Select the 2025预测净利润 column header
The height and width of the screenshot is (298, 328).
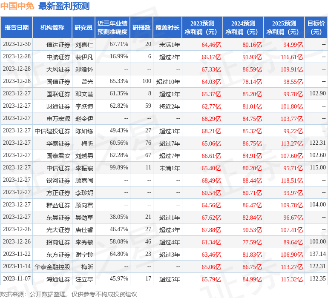(284, 27)
